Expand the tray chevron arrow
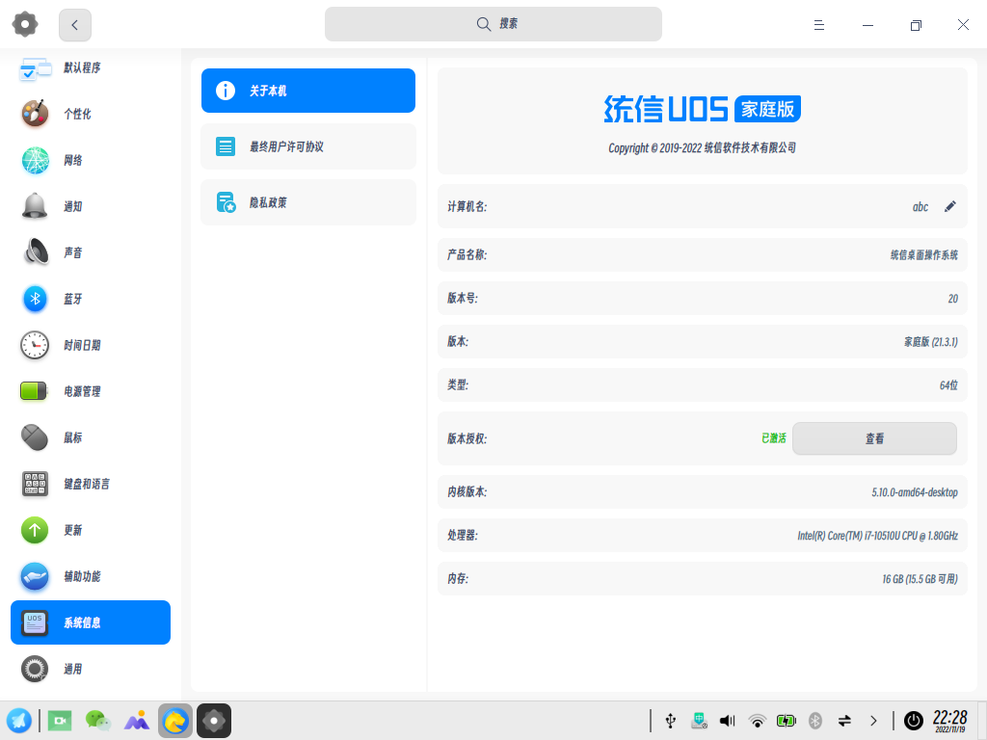 (x=873, y=721)
